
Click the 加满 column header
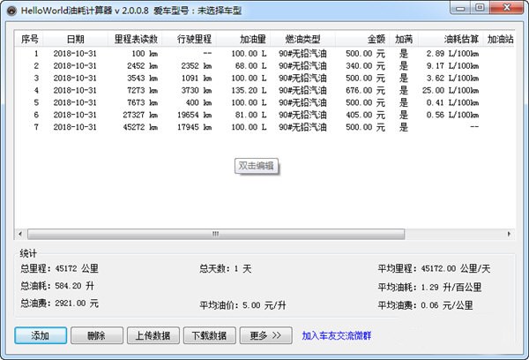coord(404,39)
